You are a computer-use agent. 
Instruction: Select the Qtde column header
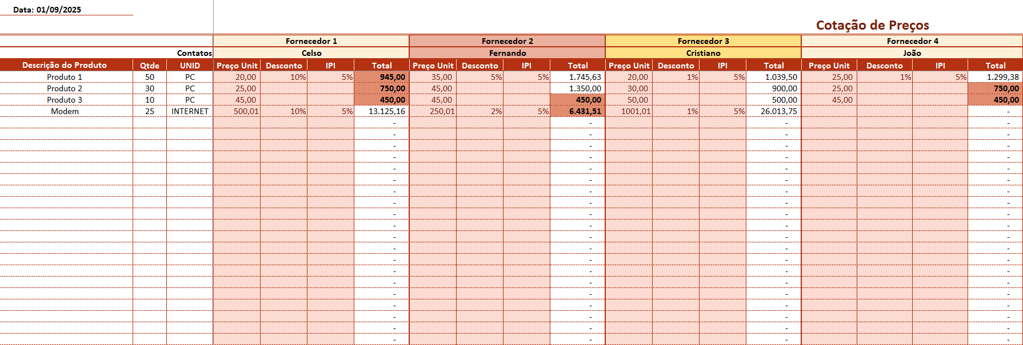click(150, 66)
